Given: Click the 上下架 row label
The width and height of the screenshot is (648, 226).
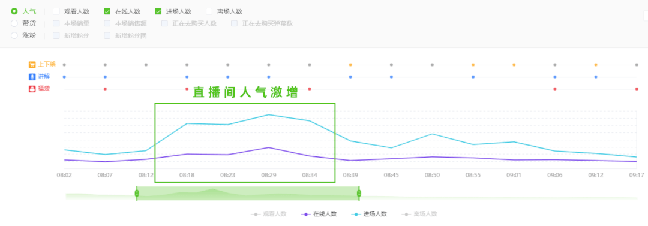Looking at the screenshot, I should click(x=47, y=65).
